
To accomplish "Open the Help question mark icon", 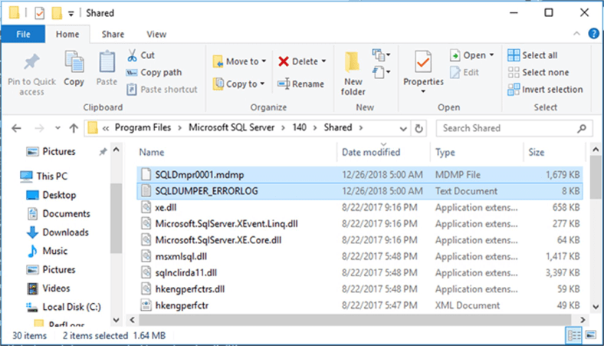I will pyautogui.click(x=593, y=34).
